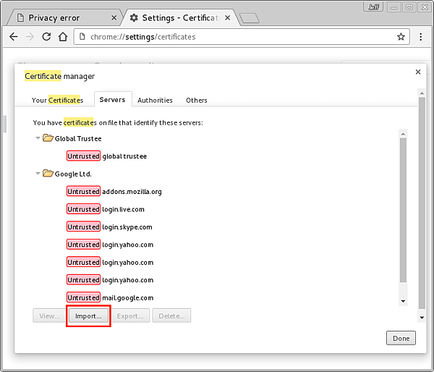Close the Settings - Certificates tab
The width and height of the screenshot is (434, 372).
click(x=228, y=17)
